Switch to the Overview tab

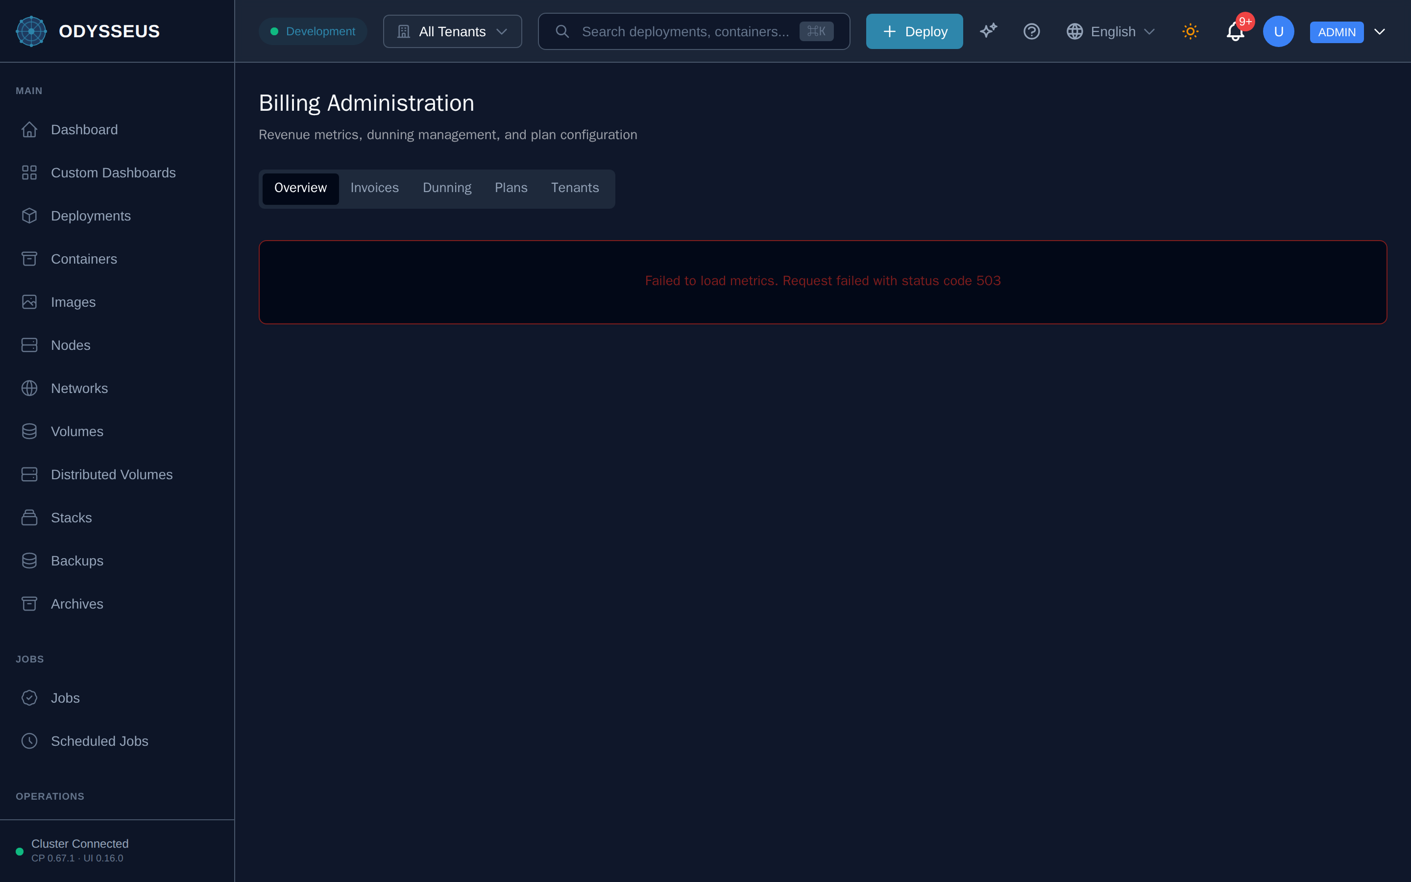point(300,188)
